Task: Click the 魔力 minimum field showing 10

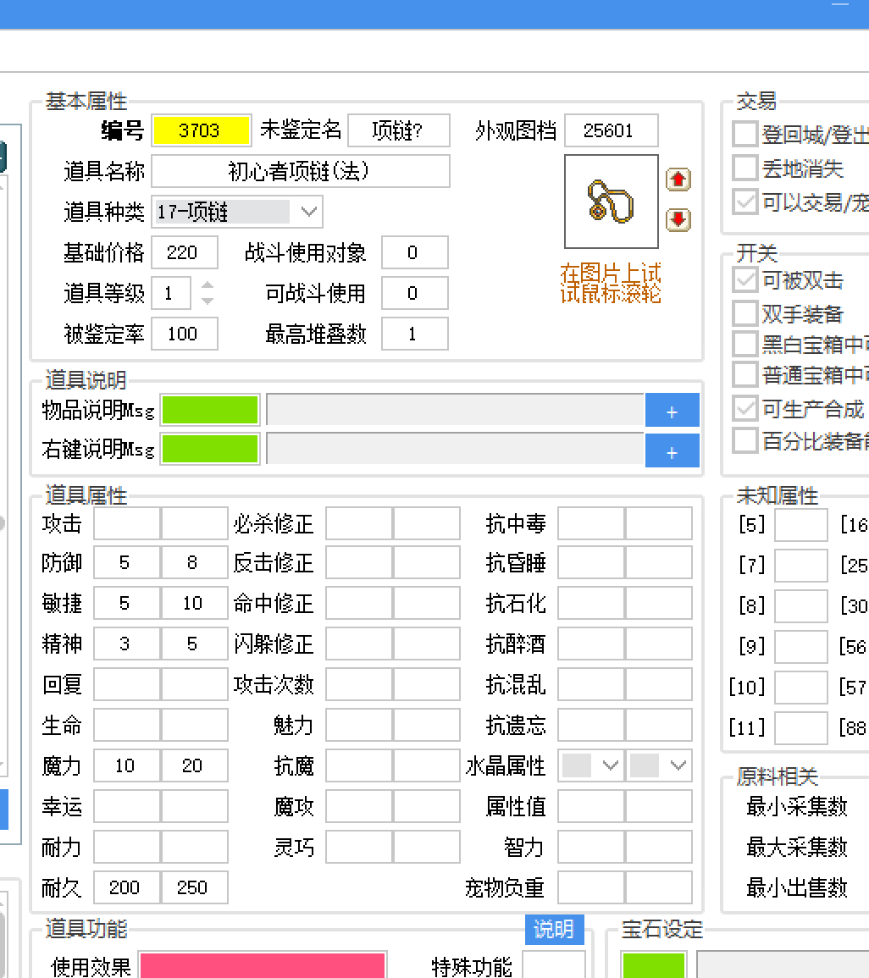Action: click(x=127, y=765)
